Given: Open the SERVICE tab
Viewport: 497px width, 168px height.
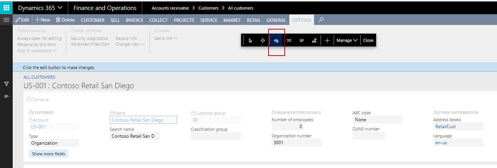Looking at the screenshot, I should click(x=209, y=20).
